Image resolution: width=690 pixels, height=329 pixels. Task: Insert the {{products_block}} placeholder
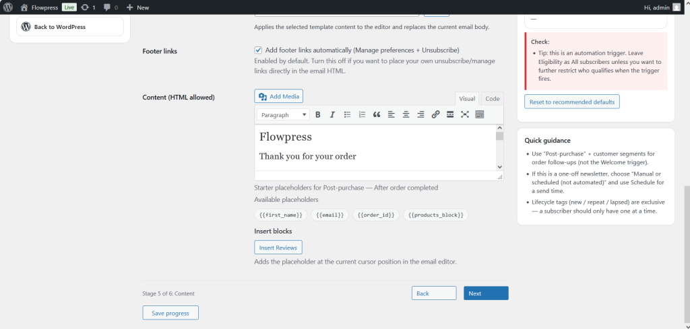click(x=436, y=215)
